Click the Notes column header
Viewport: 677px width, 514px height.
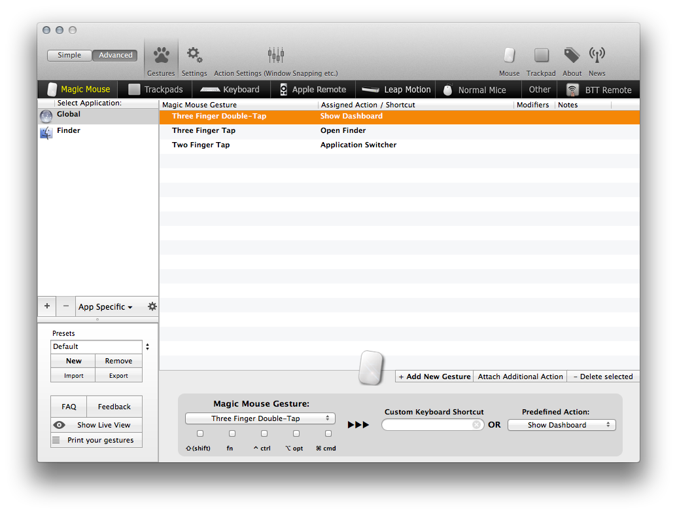tap(583, 105)
